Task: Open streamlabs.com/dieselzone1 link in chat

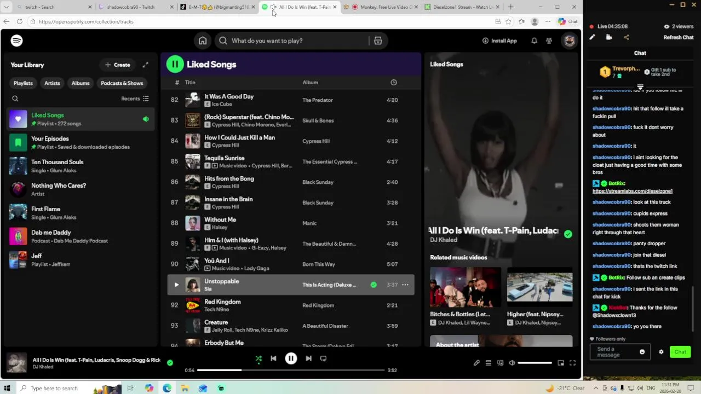Action: click(x=633, y=191)
